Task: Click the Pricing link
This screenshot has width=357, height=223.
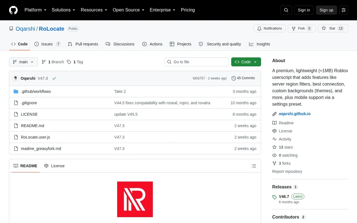Action: click(x=188, y=10)
